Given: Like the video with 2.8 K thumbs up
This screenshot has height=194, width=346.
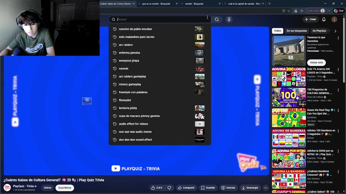Looking at the screenshot, I should pyautogui.click(x=157, y=188).
